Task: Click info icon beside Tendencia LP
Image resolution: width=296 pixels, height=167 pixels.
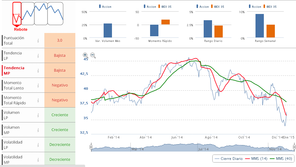Action: 38,56
